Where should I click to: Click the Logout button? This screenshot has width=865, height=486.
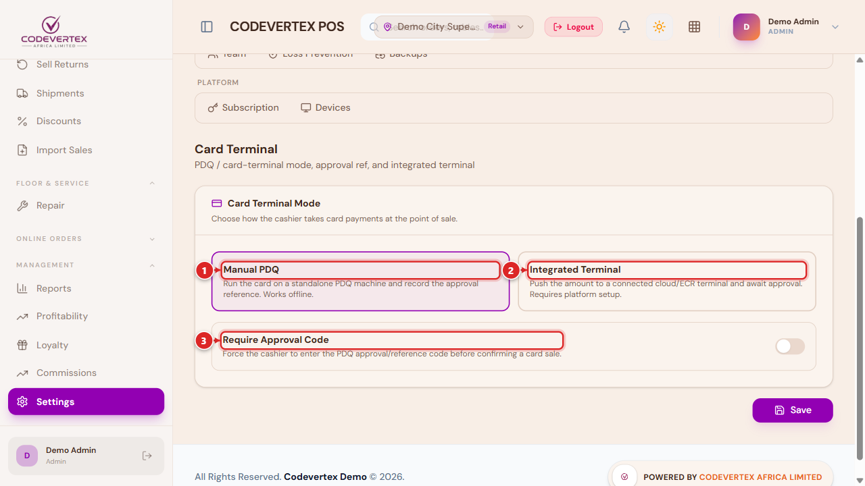pos(574,27)
